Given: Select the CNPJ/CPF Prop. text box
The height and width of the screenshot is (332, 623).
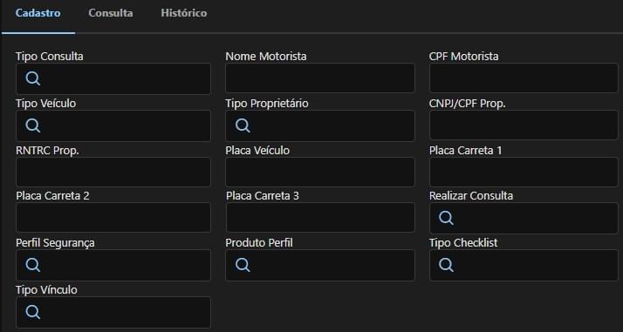Looking at the screenshot, I should tap(524, 125).
